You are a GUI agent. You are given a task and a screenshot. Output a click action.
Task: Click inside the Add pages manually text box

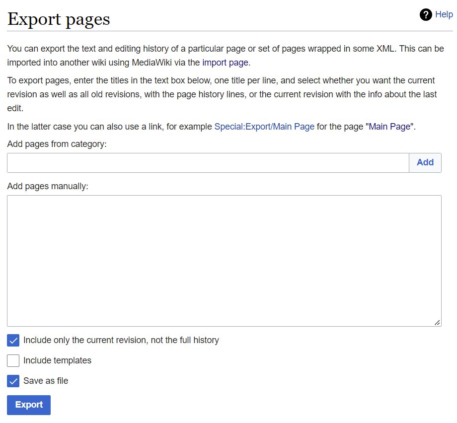point(224,261)
